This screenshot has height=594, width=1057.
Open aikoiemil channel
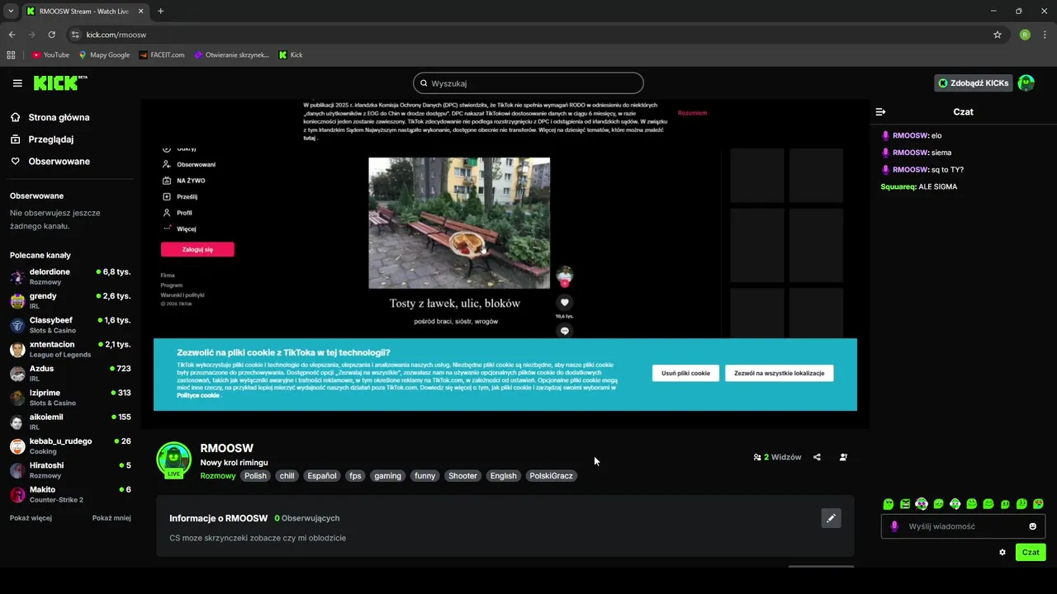point(70,422)
